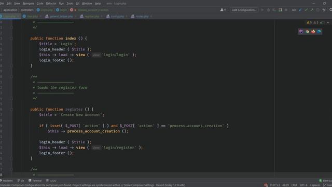Open the Git menu
The height and width of the screenshot is (187, 332).
coord(77,4)
